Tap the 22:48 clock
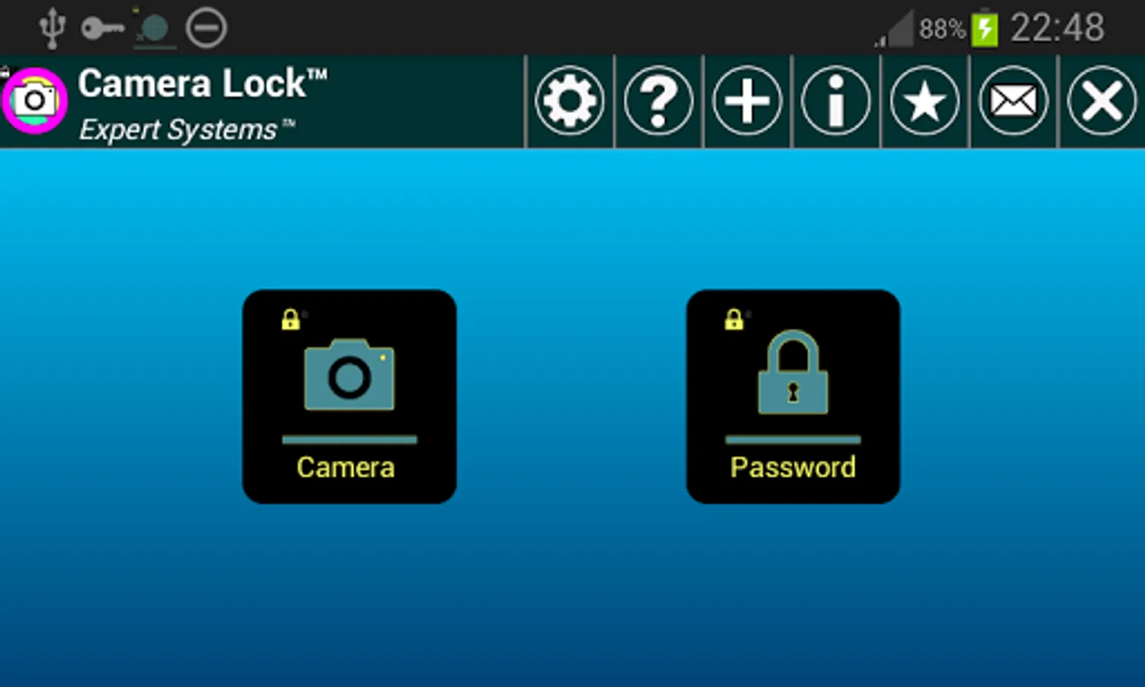Image resolution: width=1145 pixels, height=687 pixels. coord(1057,28)
